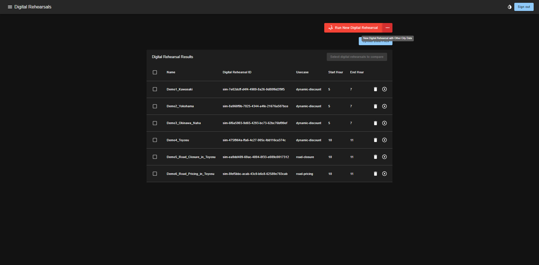The image size is (539, 265).
Task: Play the Demo2_Yokohama rehearsal result
Action: point(384,106)
